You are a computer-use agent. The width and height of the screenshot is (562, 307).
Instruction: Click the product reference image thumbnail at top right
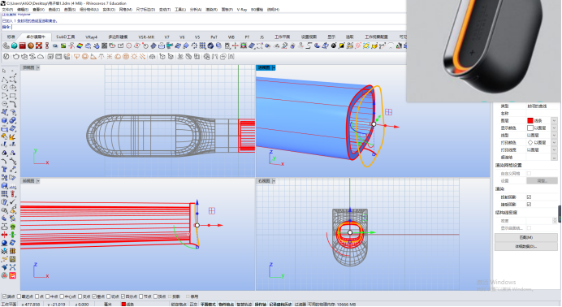(484, 51)
